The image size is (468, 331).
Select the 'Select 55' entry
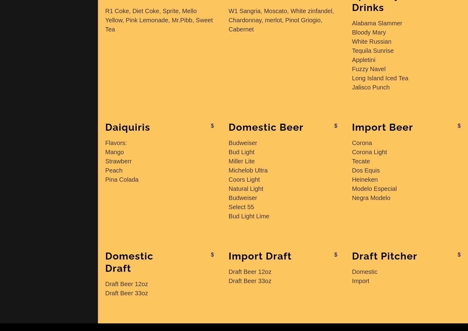pyautogui.click(x=241, y=207)
